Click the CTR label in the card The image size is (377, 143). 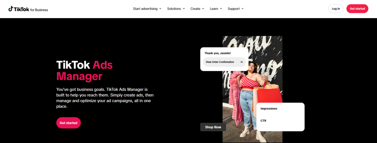click(263, 121)
